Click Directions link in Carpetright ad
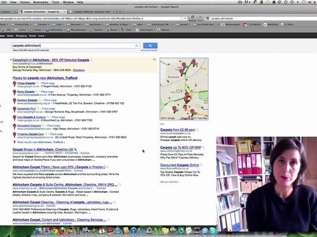This screenshot has height=237, width=317. (x=79, y=70)
